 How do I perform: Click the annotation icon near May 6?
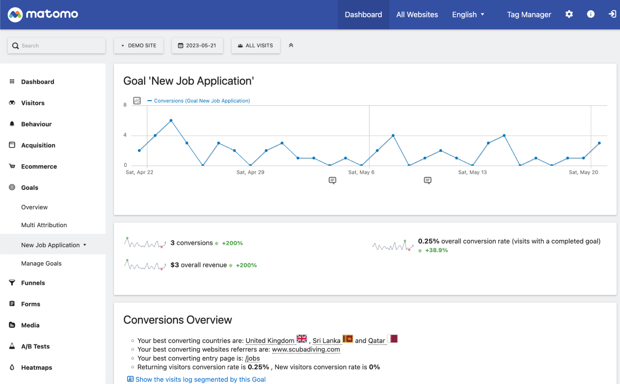point(332,180)
